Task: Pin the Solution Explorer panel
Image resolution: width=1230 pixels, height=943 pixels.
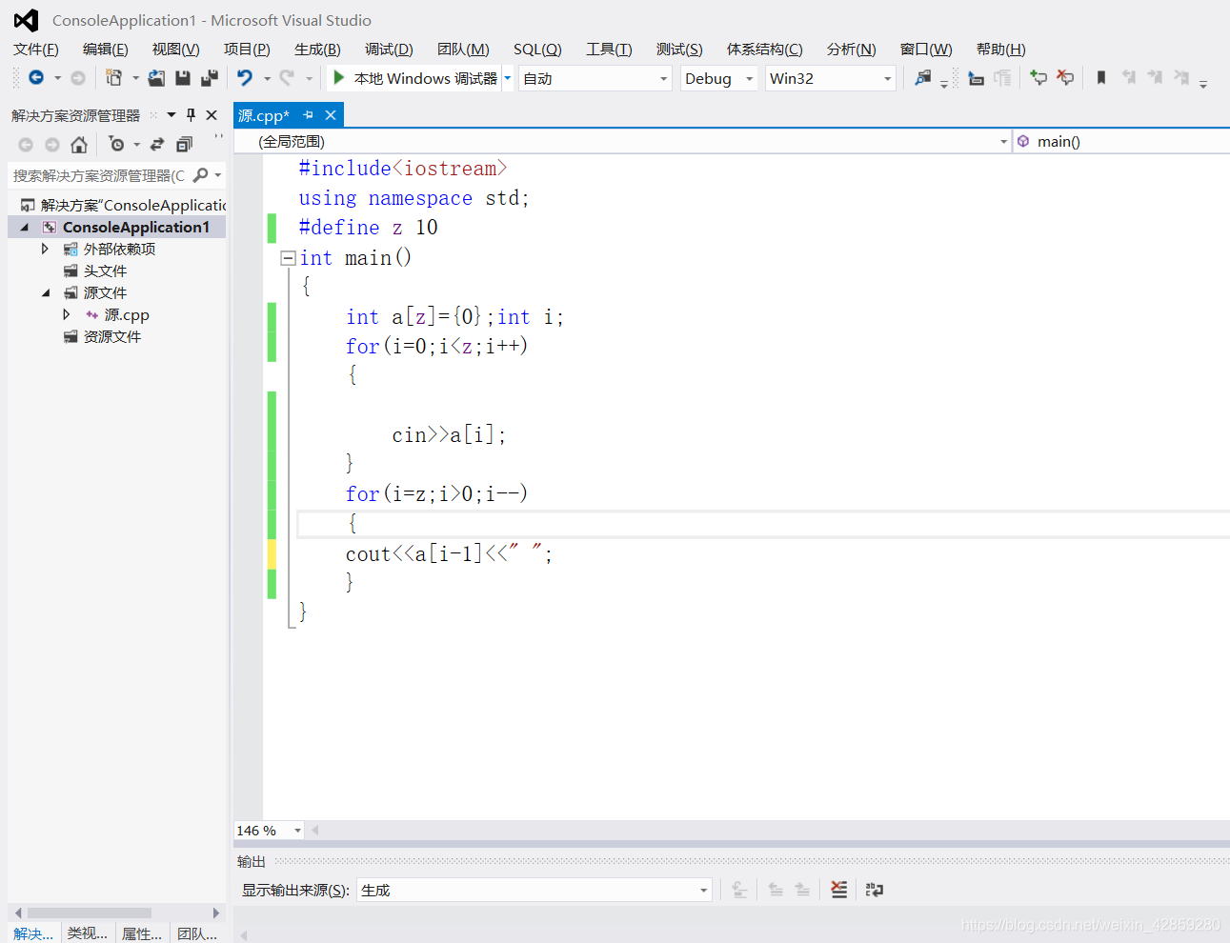Action: (191, 115)
